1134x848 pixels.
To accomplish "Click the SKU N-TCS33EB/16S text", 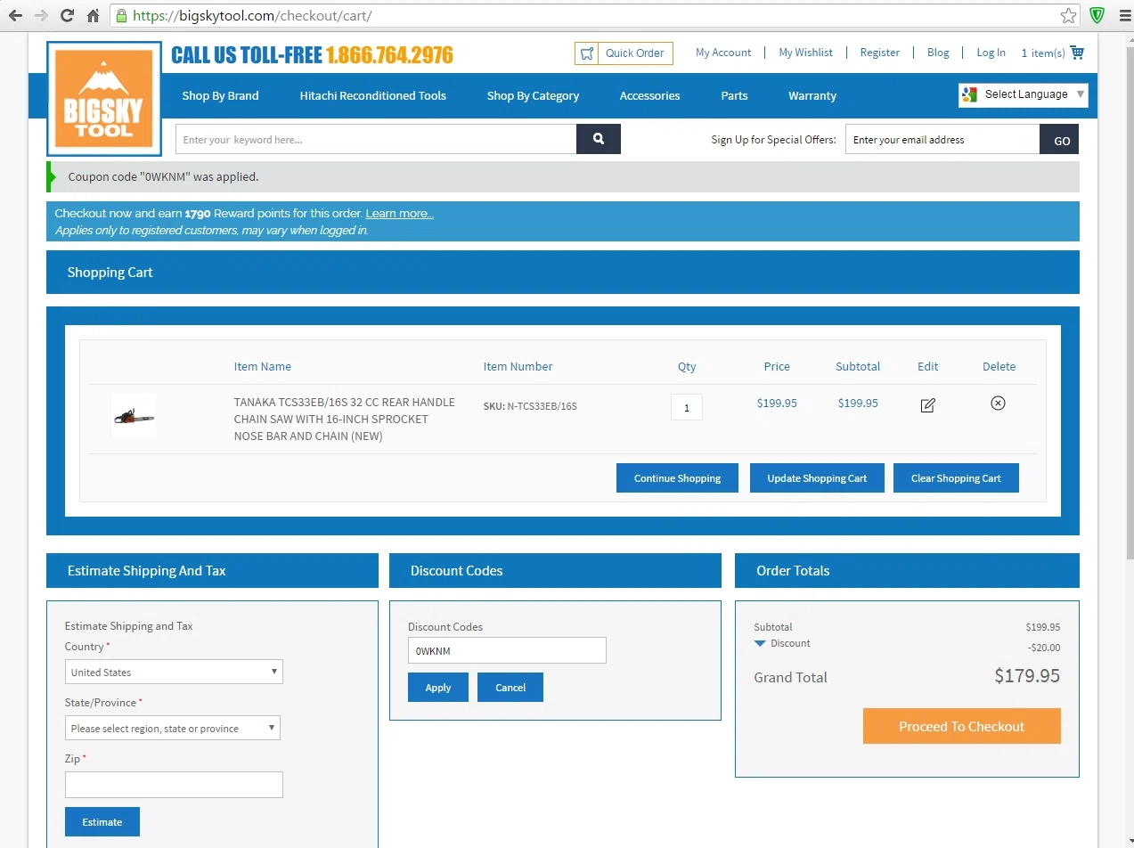I will [x=530, y=406].
